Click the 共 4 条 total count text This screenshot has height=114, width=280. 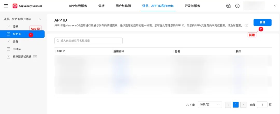pyautogui.click(x=190, y=105)
